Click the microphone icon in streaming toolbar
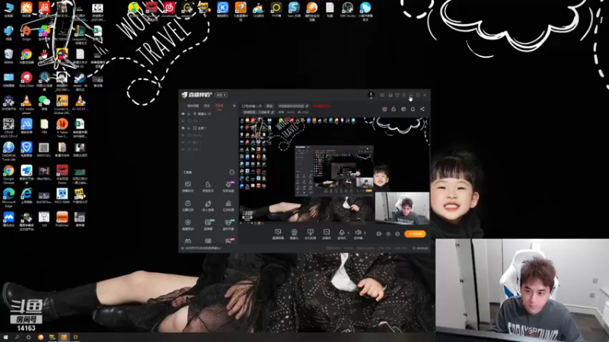Screen dimensions: 609x342 click(341, 233)
